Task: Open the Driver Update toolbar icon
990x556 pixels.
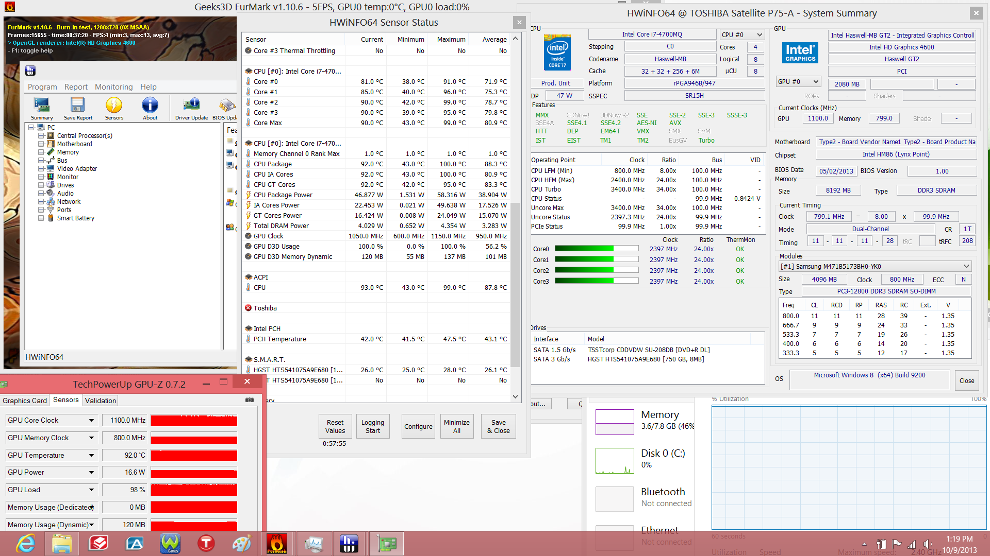Action: click(191, 108)
